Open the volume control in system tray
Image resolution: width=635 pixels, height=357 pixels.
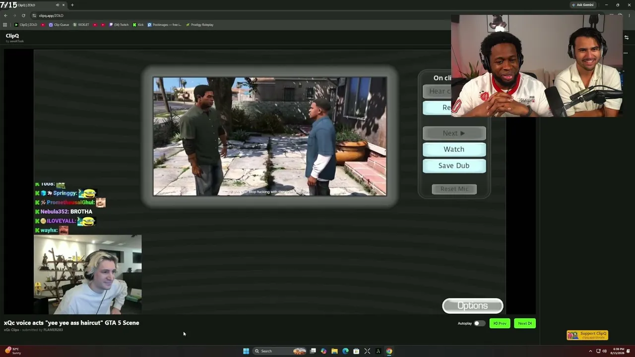pyautogui.click(x=604, y=351)
